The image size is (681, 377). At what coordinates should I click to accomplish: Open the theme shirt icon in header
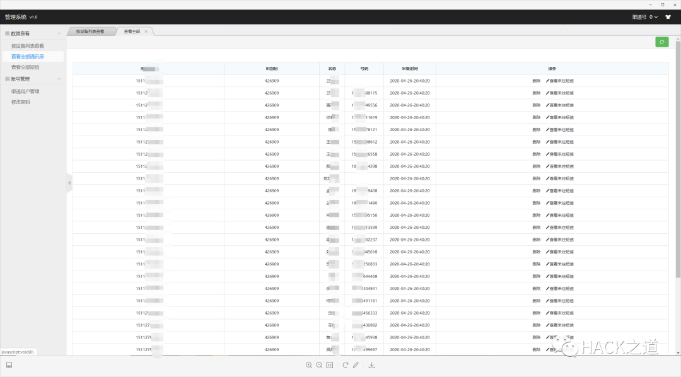click(668, 17)
